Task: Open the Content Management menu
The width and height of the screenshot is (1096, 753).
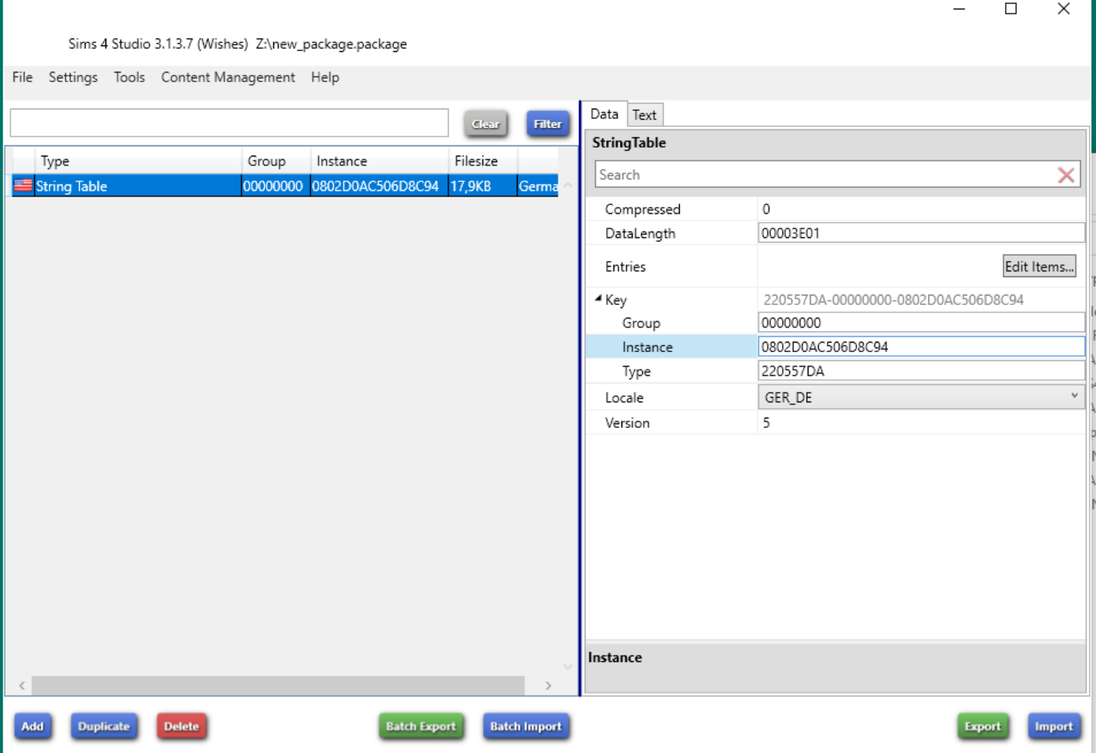Action: (228, 77)
